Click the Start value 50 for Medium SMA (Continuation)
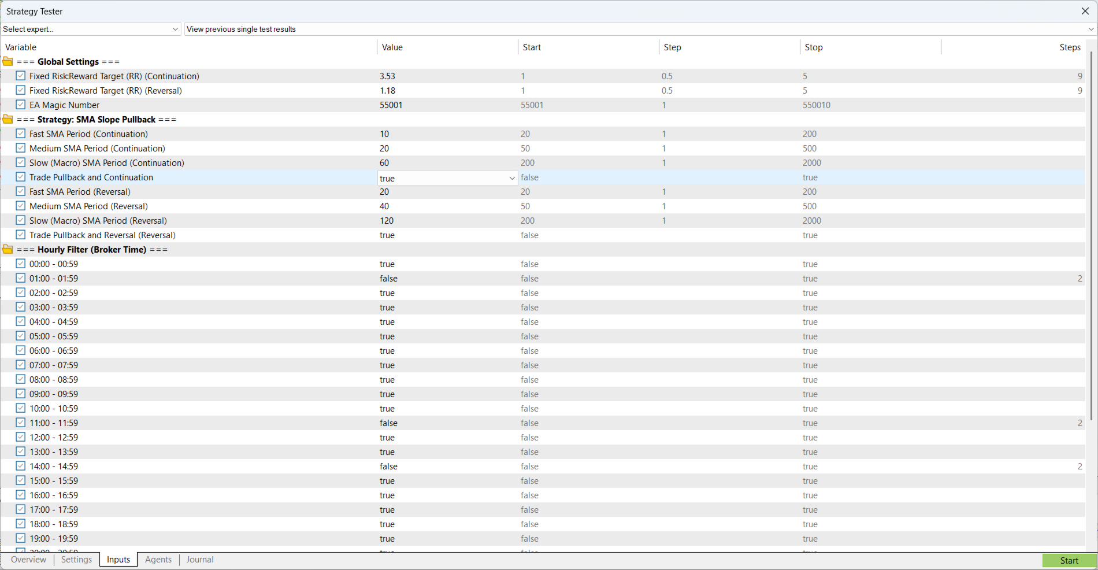 tap(525, 149)
